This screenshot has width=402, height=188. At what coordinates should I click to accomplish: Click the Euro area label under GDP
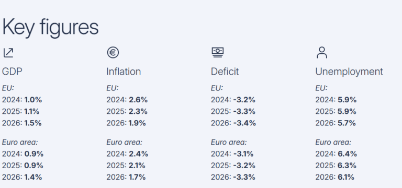pyautogui.click(x=20, y=142)
